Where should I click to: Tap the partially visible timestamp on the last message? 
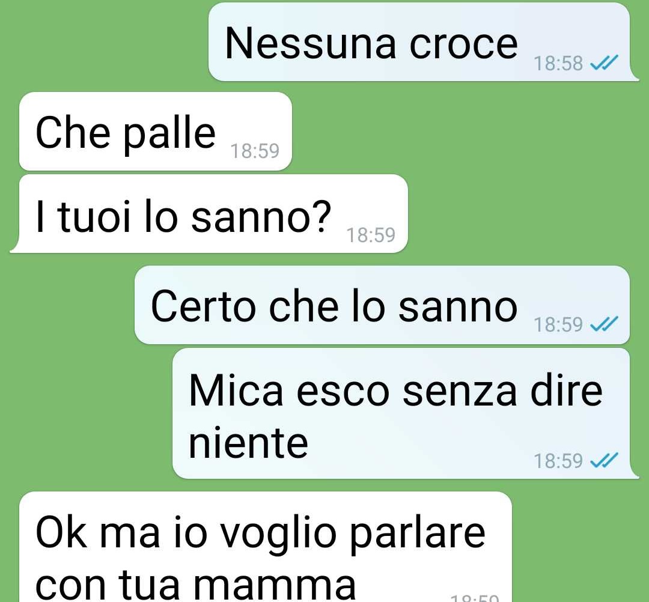tap(475, 598)
